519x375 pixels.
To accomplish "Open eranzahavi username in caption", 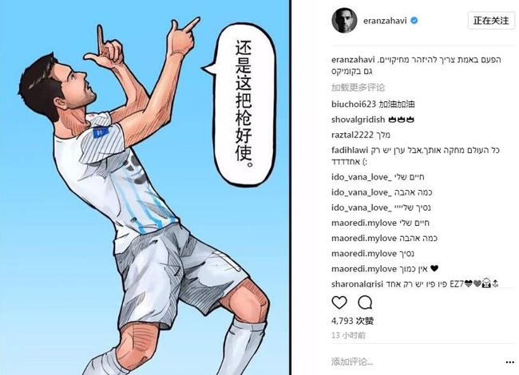I will coord(353,60).
